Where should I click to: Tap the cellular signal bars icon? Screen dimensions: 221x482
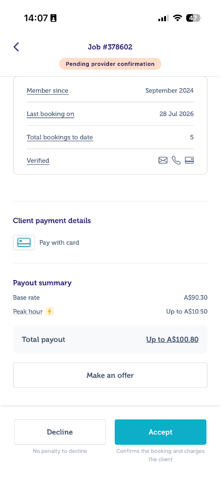[163, 18]
